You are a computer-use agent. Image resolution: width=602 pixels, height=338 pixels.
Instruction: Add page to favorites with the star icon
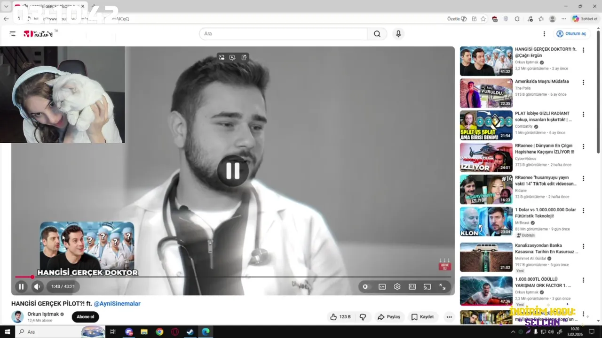[483, 19]
